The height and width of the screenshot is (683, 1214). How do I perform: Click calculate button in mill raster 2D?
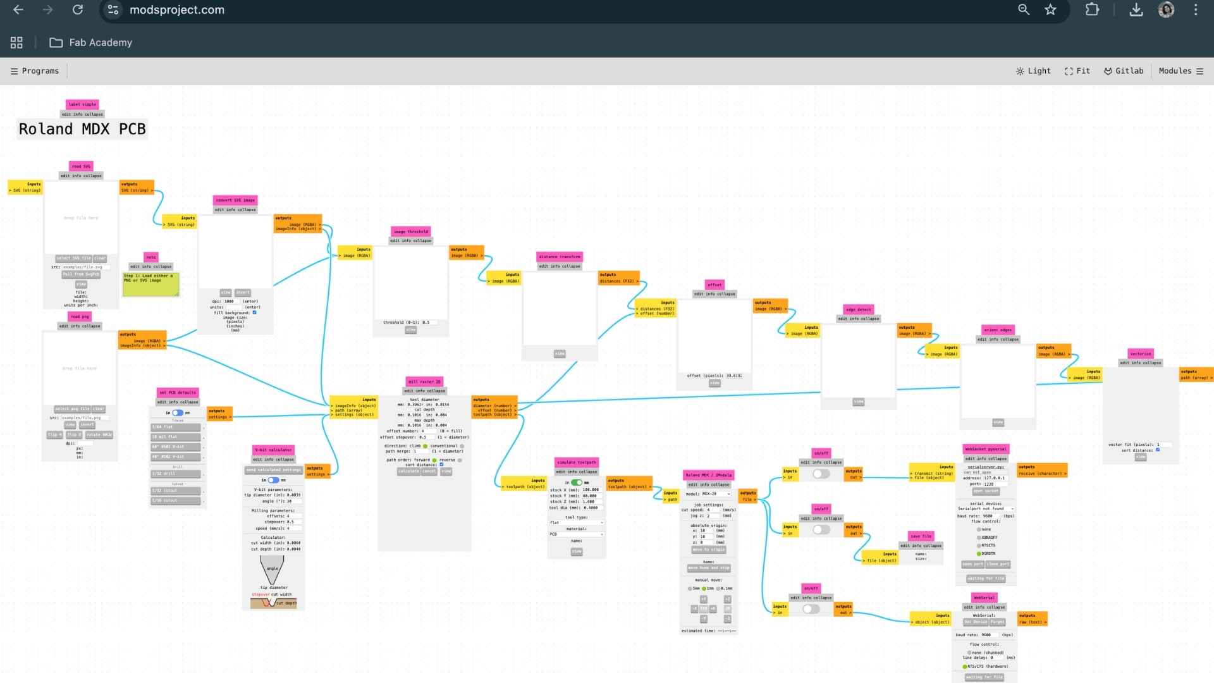pyautogui.click(x=408, y=471)
